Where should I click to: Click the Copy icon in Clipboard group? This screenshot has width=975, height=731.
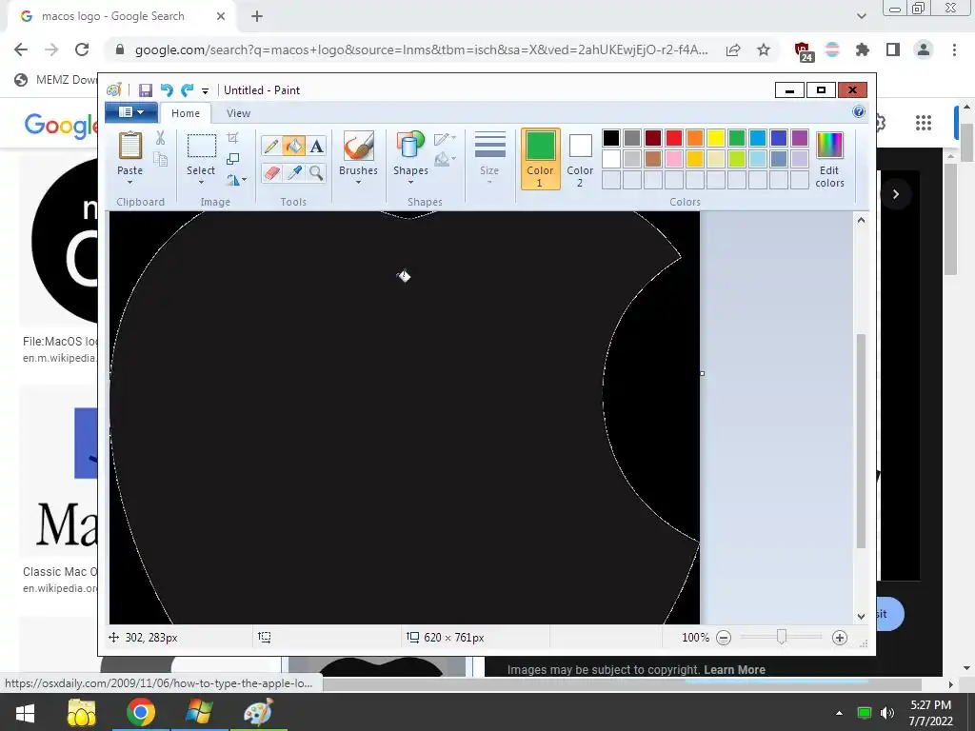[x=160, y=159]
